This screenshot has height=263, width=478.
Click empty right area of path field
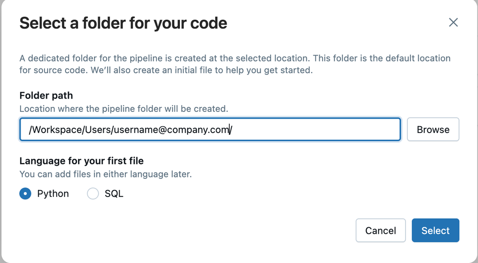tap(325, 130)
